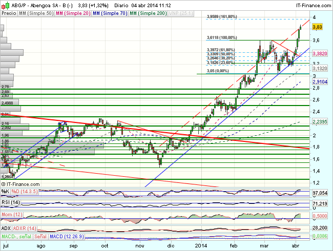
Task: Click the 3,1320 moving average value tag
Action: tap(320, 68)
